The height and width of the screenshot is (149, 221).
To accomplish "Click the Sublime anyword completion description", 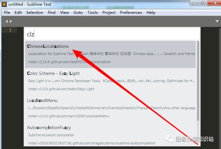I will tap(51, 135).
